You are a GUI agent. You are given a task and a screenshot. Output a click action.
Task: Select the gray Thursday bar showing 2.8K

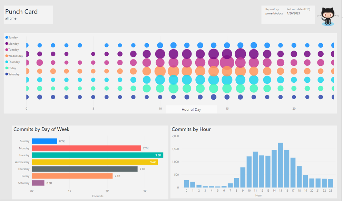pos(85,169)
